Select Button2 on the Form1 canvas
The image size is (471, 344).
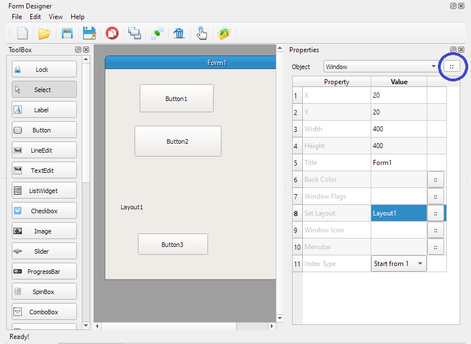tap(178, 141)
